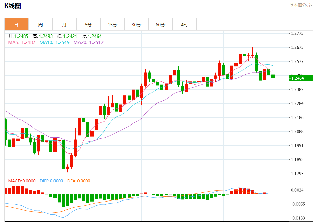
Task: Click the 1.2186 price axis label
Action: click(297, 118)
